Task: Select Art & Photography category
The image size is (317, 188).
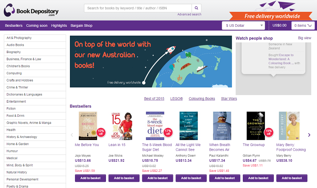Action: (x=35, y=38)
